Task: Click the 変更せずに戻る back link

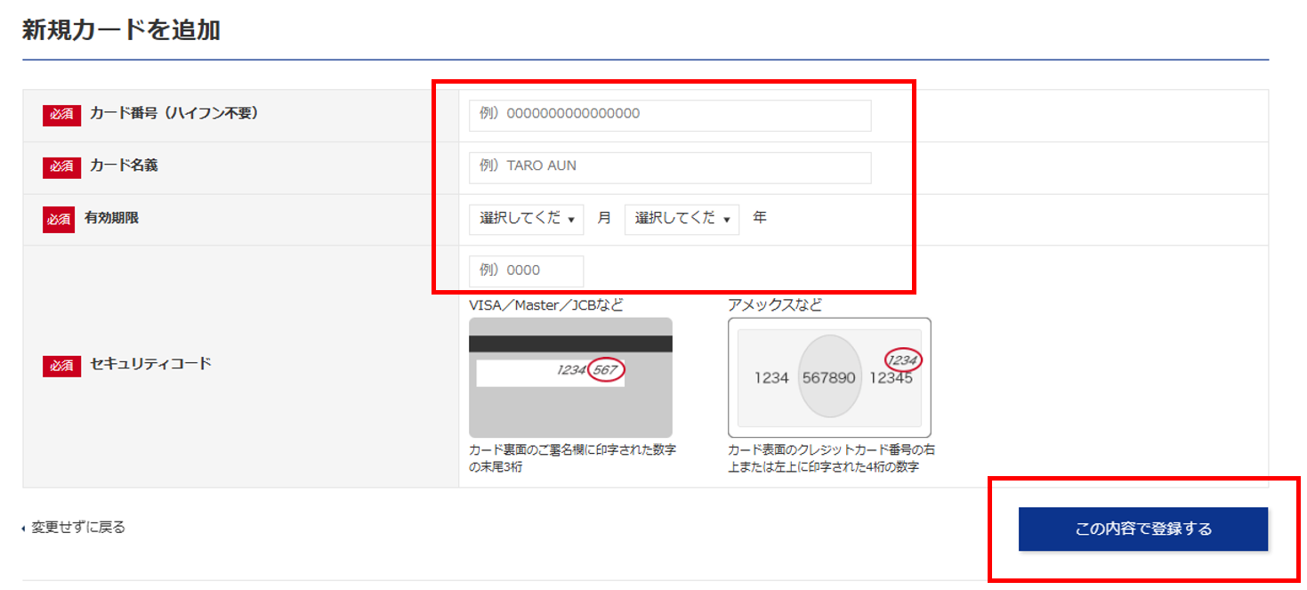Action: (x=77, y=528)
